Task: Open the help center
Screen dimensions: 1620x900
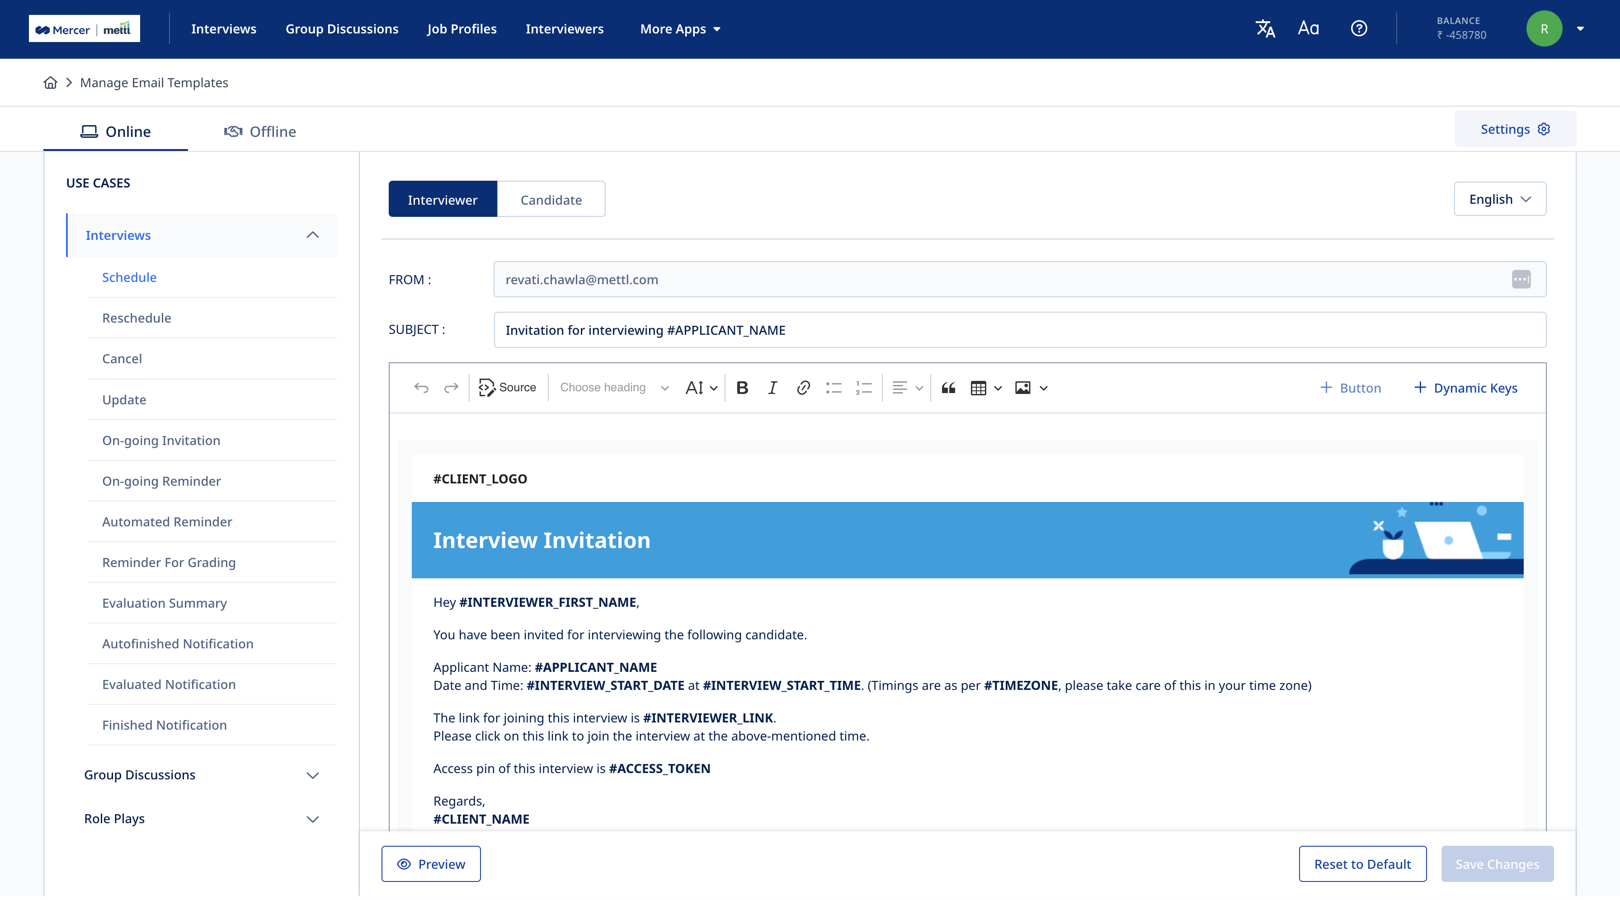Action: pyautogui.click(x=1359, y=28)
